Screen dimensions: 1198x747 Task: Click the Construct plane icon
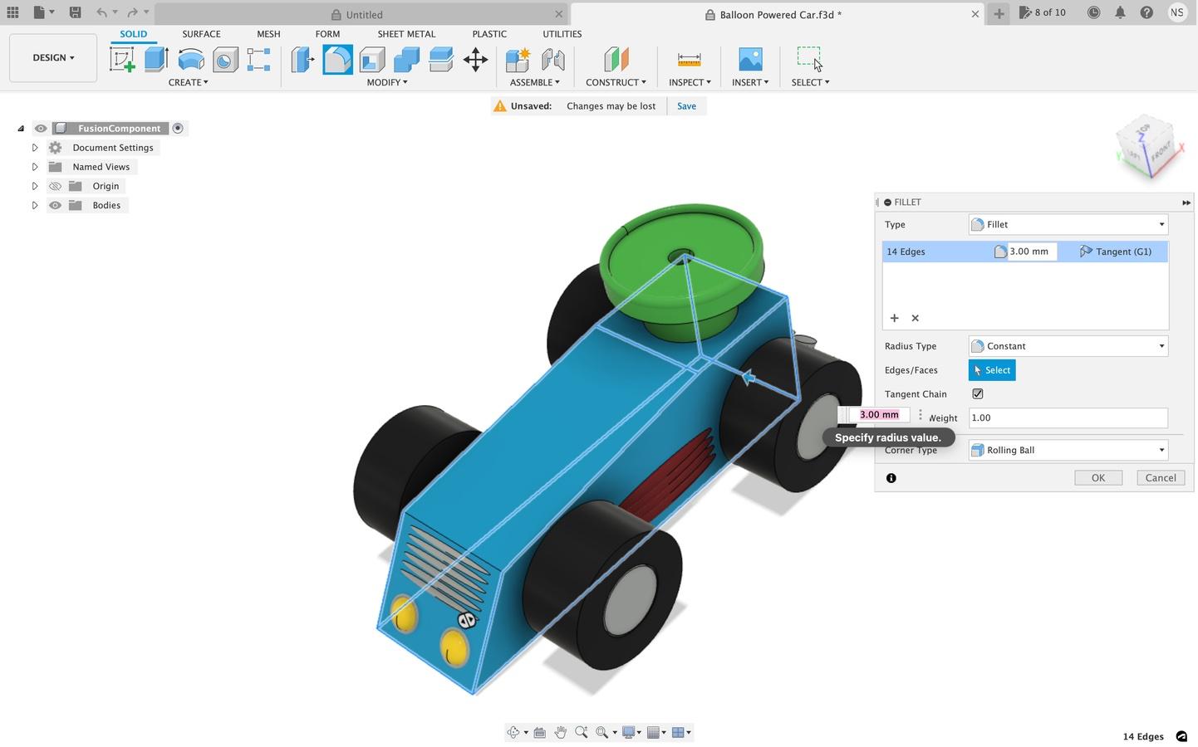(x=616, y=60)
